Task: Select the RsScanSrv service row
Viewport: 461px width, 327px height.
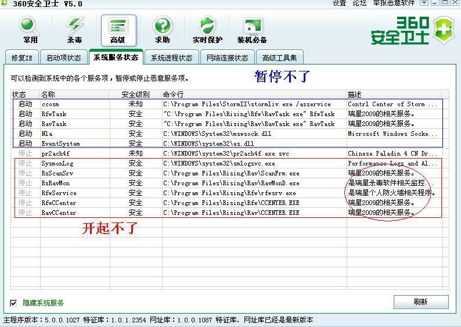Action: [228, 173]
